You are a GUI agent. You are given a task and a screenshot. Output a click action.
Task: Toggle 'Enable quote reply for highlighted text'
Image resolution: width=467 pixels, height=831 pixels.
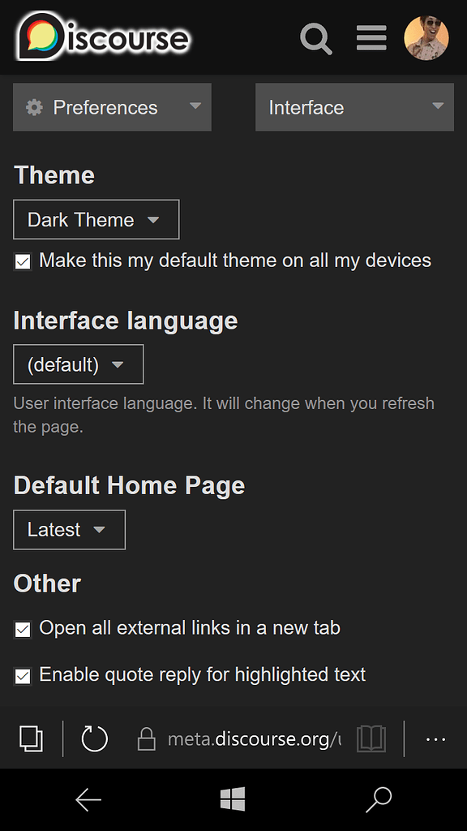pyautogui.click(x=22, y=675)
